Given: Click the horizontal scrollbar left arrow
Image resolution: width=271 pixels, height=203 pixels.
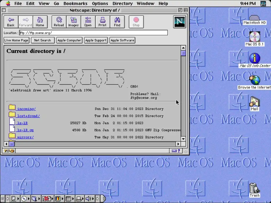Looking at the screenshot, I should [6, 144].
